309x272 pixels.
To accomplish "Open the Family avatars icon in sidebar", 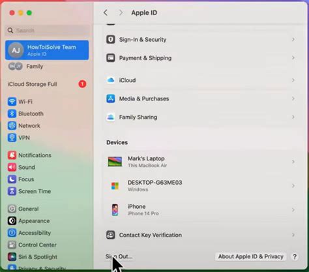I will (15, 66).
